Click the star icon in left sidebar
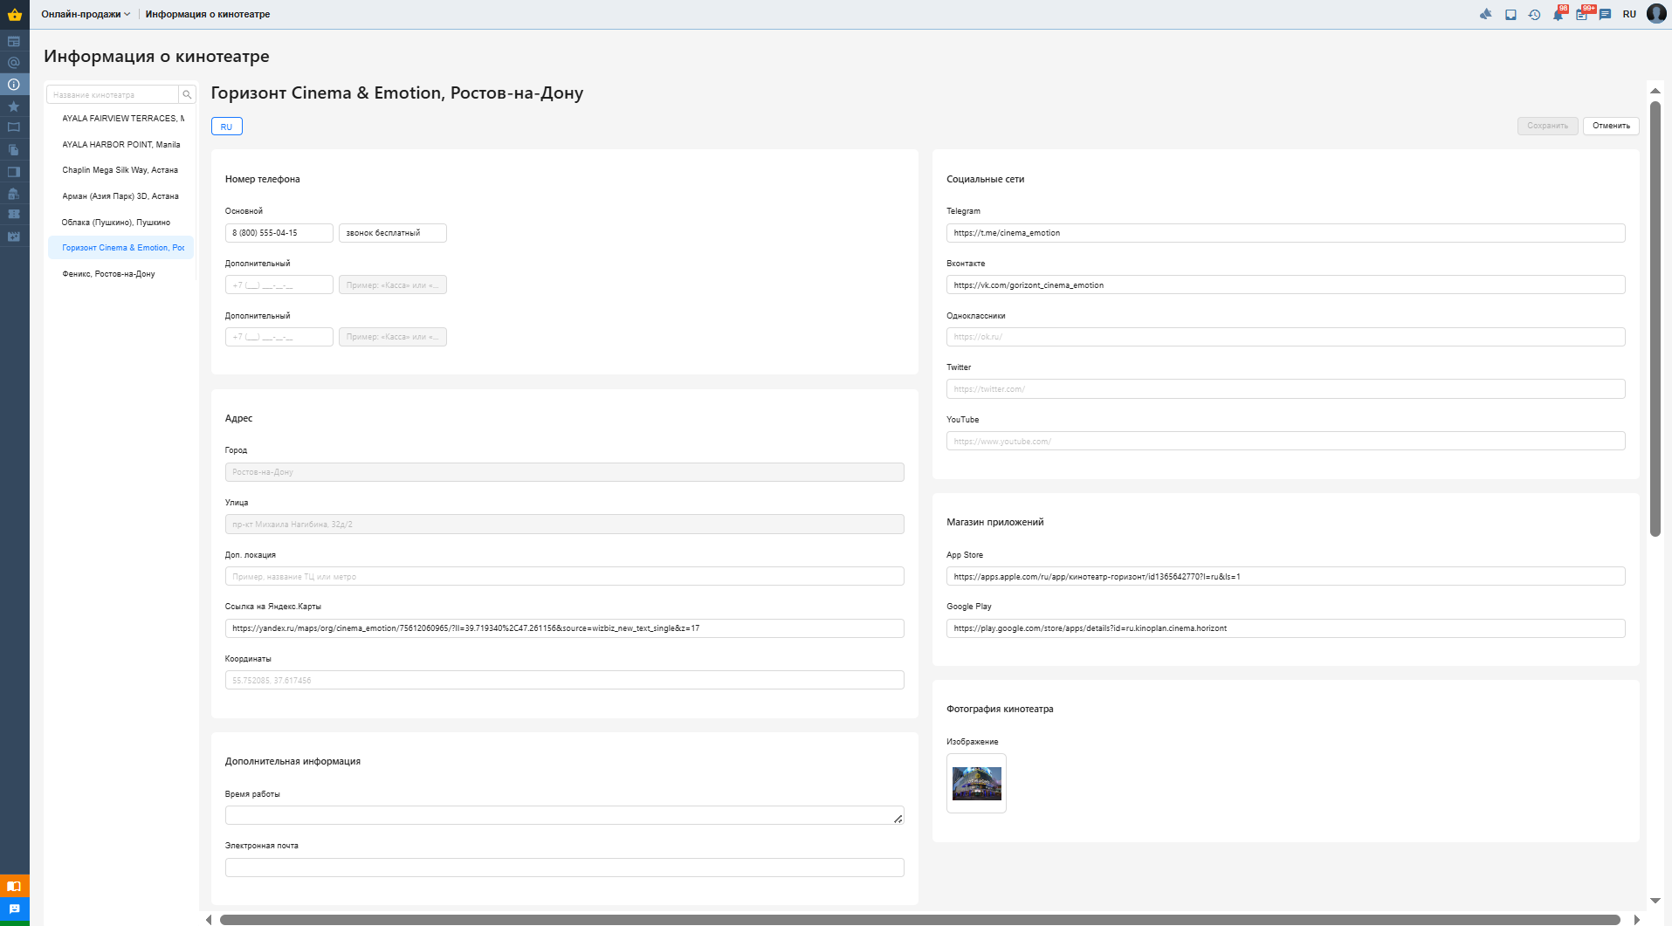This screenshot has height=926, width=1672. click(x=14, y=106)
